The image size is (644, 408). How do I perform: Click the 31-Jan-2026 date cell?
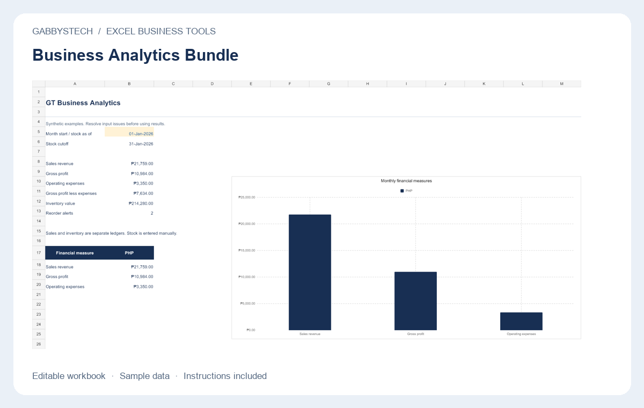coord(129,144)
